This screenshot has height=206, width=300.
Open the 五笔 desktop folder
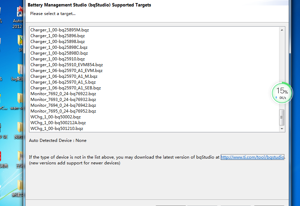pyautogui.click(x=20, y=157)
